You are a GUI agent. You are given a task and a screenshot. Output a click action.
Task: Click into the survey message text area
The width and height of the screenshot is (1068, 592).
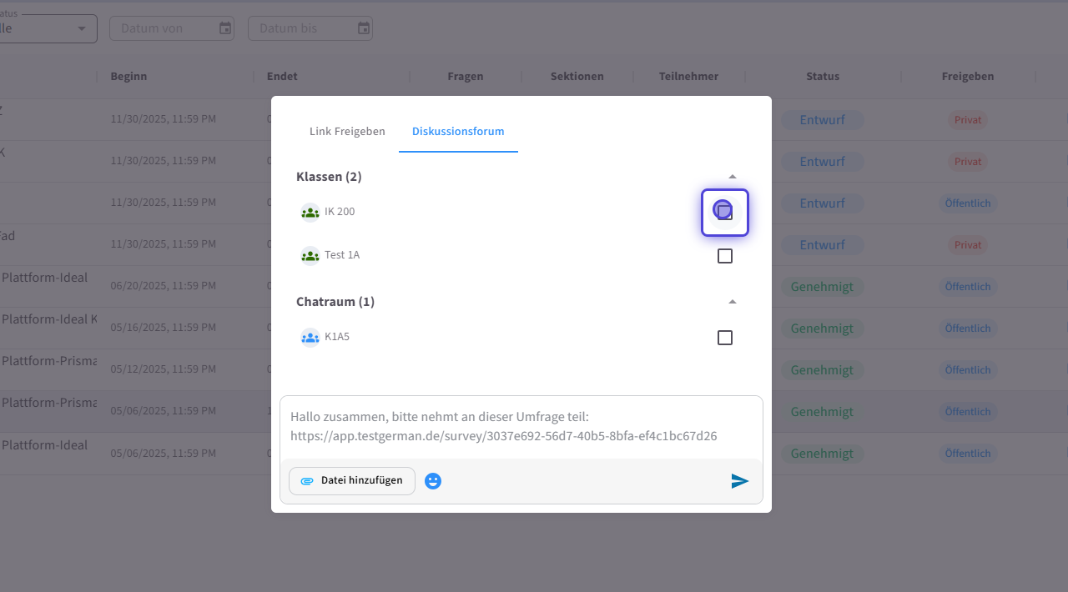click(x=521, y=426)
